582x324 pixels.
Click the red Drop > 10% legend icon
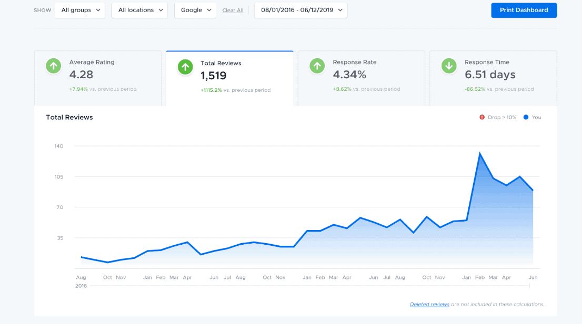[x=482, y=117]
